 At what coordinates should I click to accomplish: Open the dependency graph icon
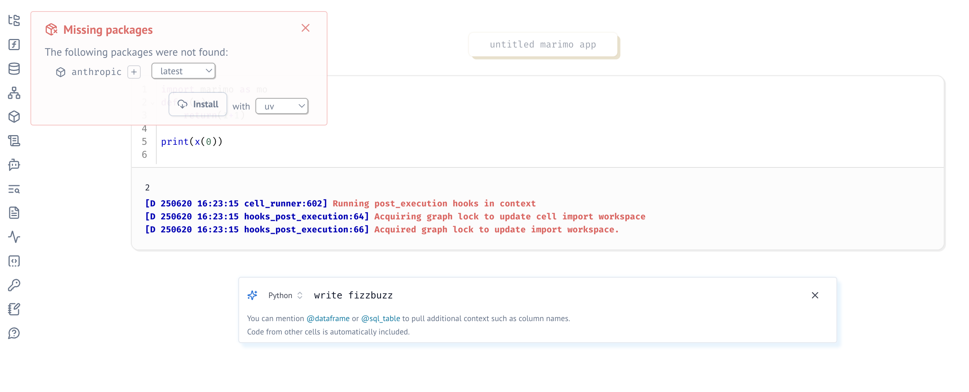pos(14,92)
